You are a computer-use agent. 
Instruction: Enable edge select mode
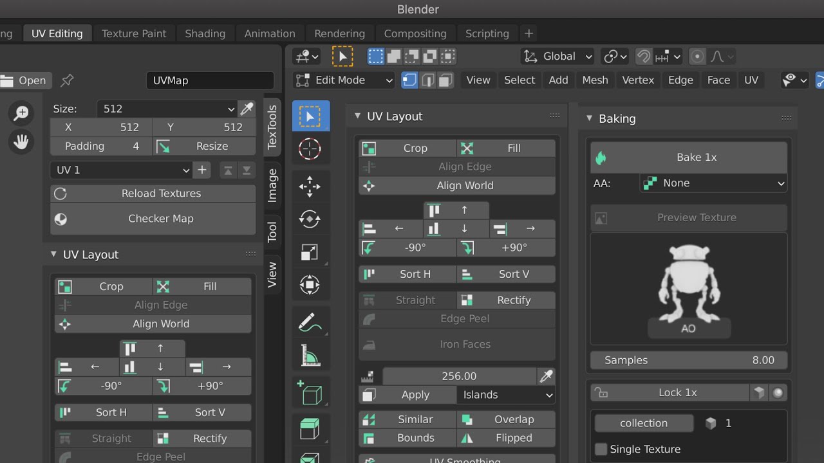click(427, 80)
